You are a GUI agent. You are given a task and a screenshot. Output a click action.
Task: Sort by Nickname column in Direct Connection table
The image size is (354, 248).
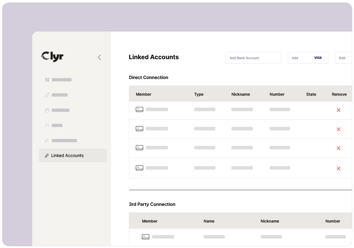[x=241, y=94]
